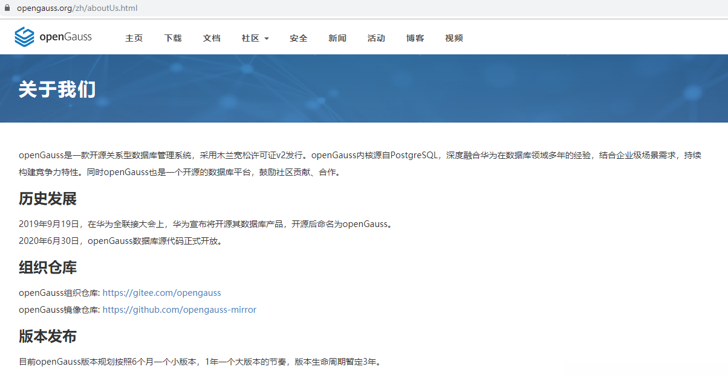The image size is (728, 381).
Task: Click the 关于我们 banner heading
Action: point(57,89)
